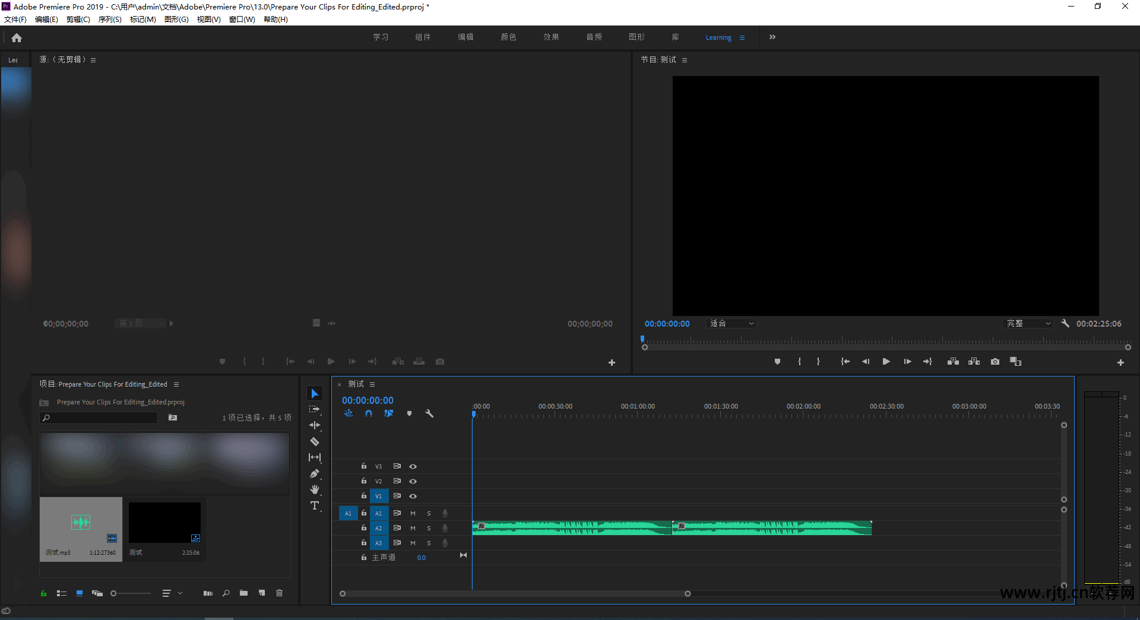
Task: Toggle project writable lock icon
Action: click(43, 593)
